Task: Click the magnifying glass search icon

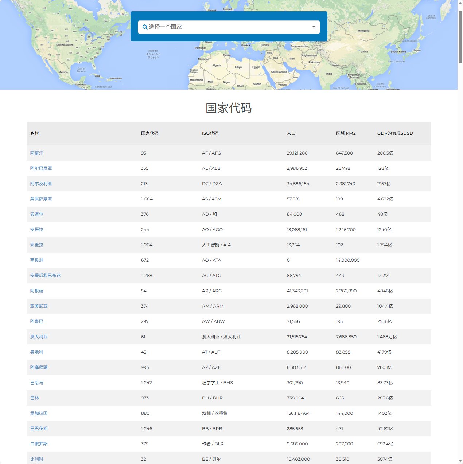Action: 144,27
